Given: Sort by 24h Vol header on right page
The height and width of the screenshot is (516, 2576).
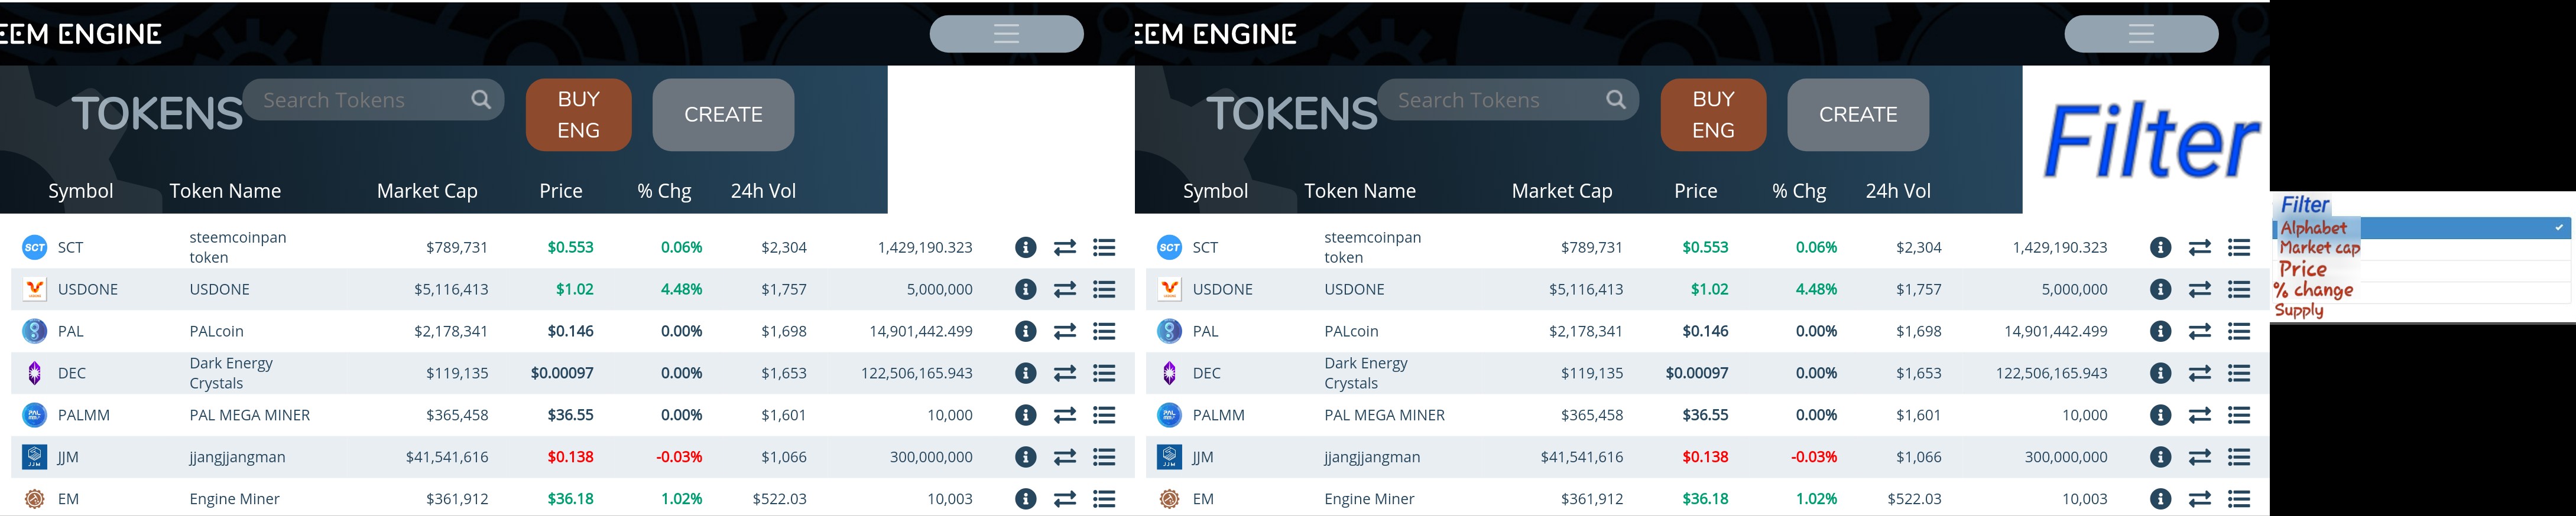Looking at the screenshot, I should (x=1898, y=191).
